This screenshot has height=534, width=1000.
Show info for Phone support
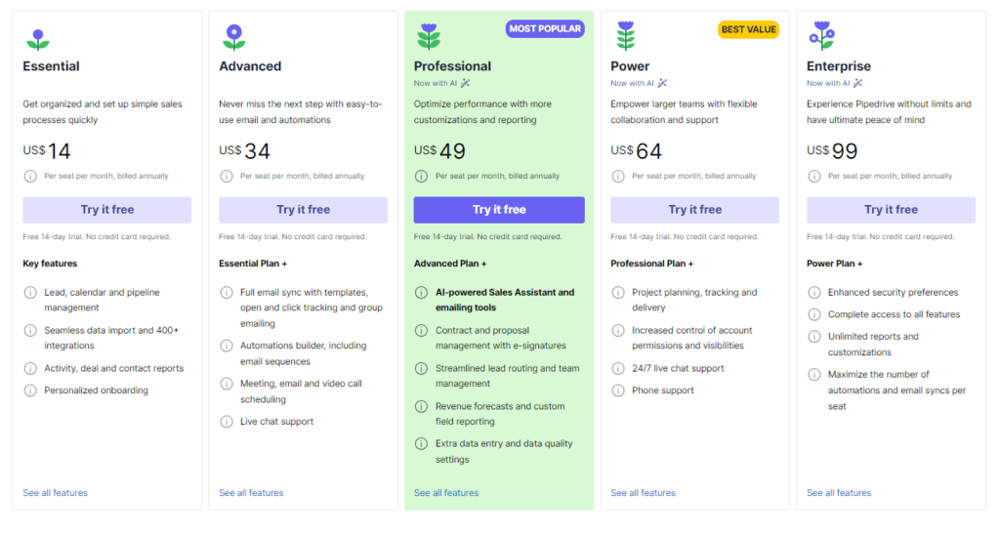click(618, 390)
